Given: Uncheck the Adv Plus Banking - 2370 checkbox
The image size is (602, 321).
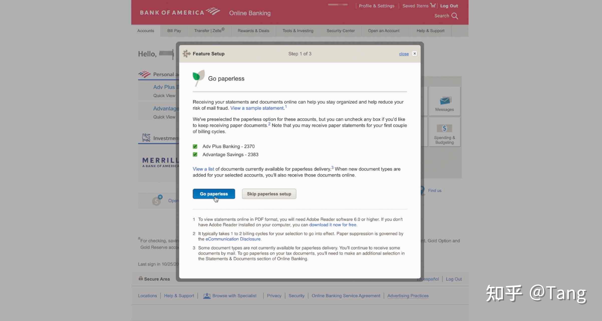Looking at the screenshot, I should [x=195, y=146].
